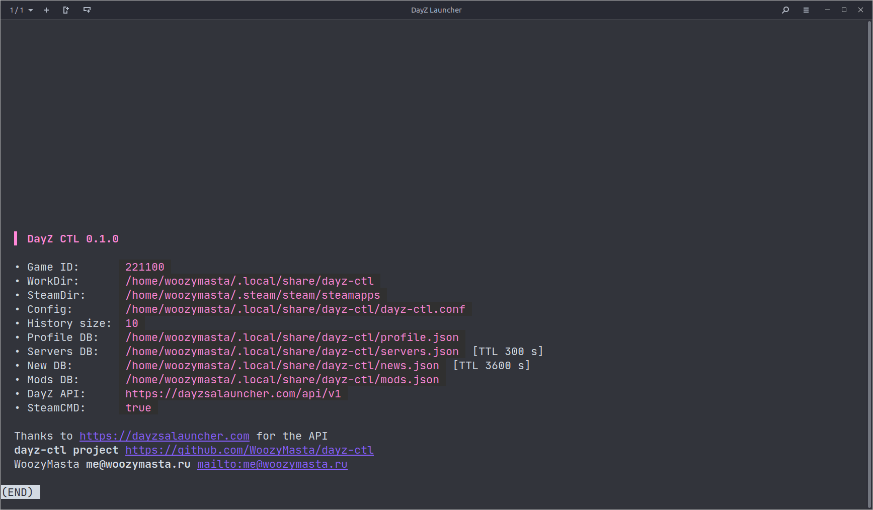This screenshot has height=510, width=873.
Task: Click the DayZ API URL https://dayzsalauncher.com/api/v1
Action: click(x=233, y=394)
